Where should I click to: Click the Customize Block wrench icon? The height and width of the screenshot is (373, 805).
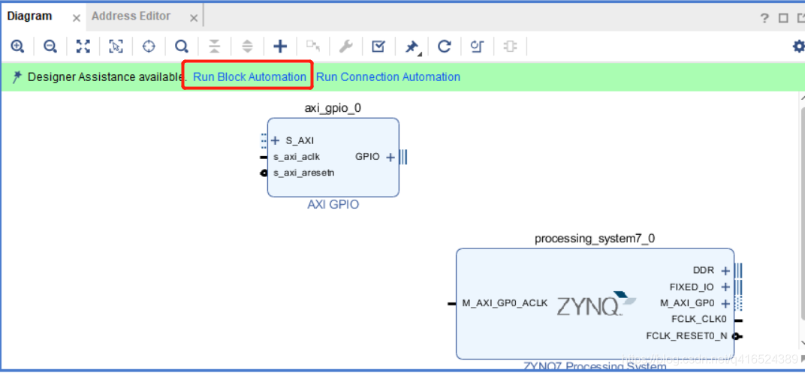pyautogui.click(x=345, y=47)
